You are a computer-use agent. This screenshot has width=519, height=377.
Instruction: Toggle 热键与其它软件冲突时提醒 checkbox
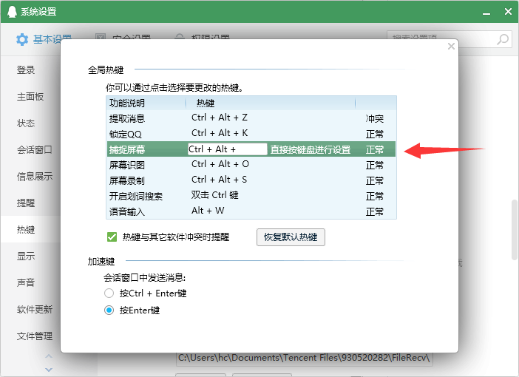pyautogui.click(x=112, y=237)
